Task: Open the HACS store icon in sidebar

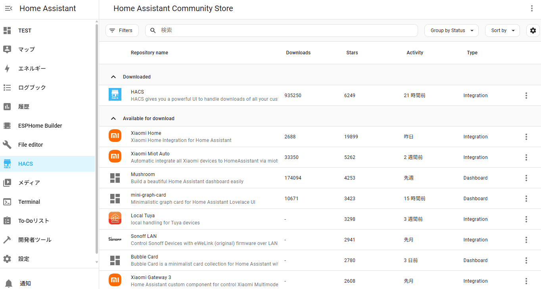Action: 7,164
